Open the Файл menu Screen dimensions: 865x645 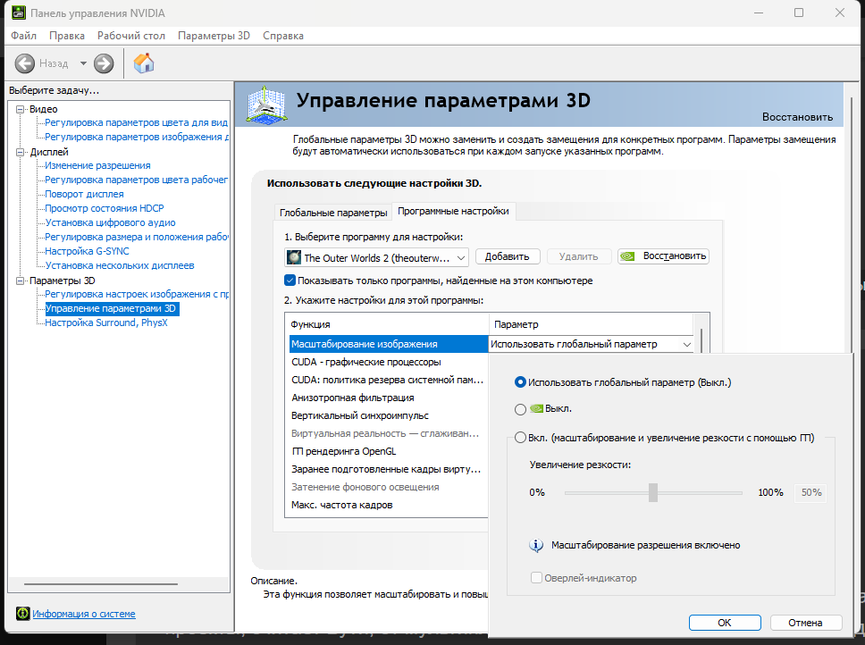24,36
